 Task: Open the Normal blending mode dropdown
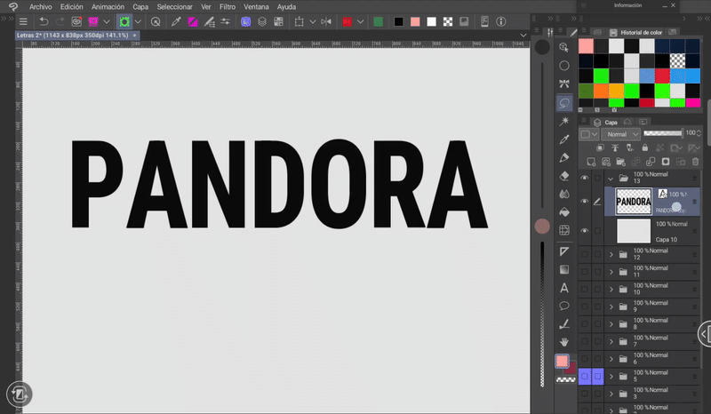pos(620,134)
